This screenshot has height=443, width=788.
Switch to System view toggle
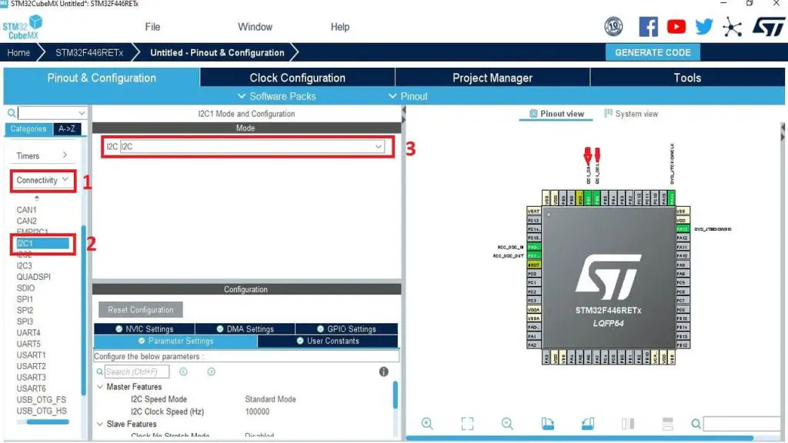click(631, 114)
